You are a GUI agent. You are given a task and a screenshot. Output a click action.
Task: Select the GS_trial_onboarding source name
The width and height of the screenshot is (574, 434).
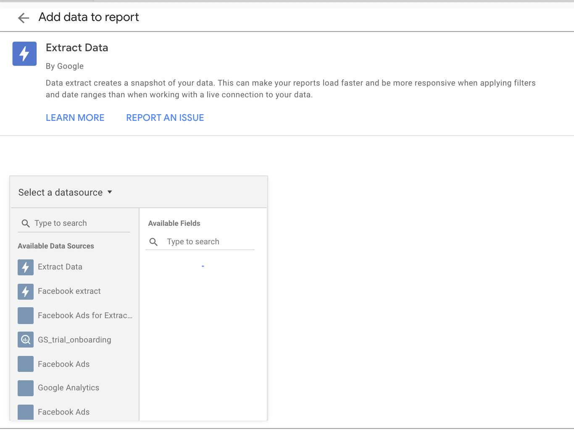click(x=74, y=340)
